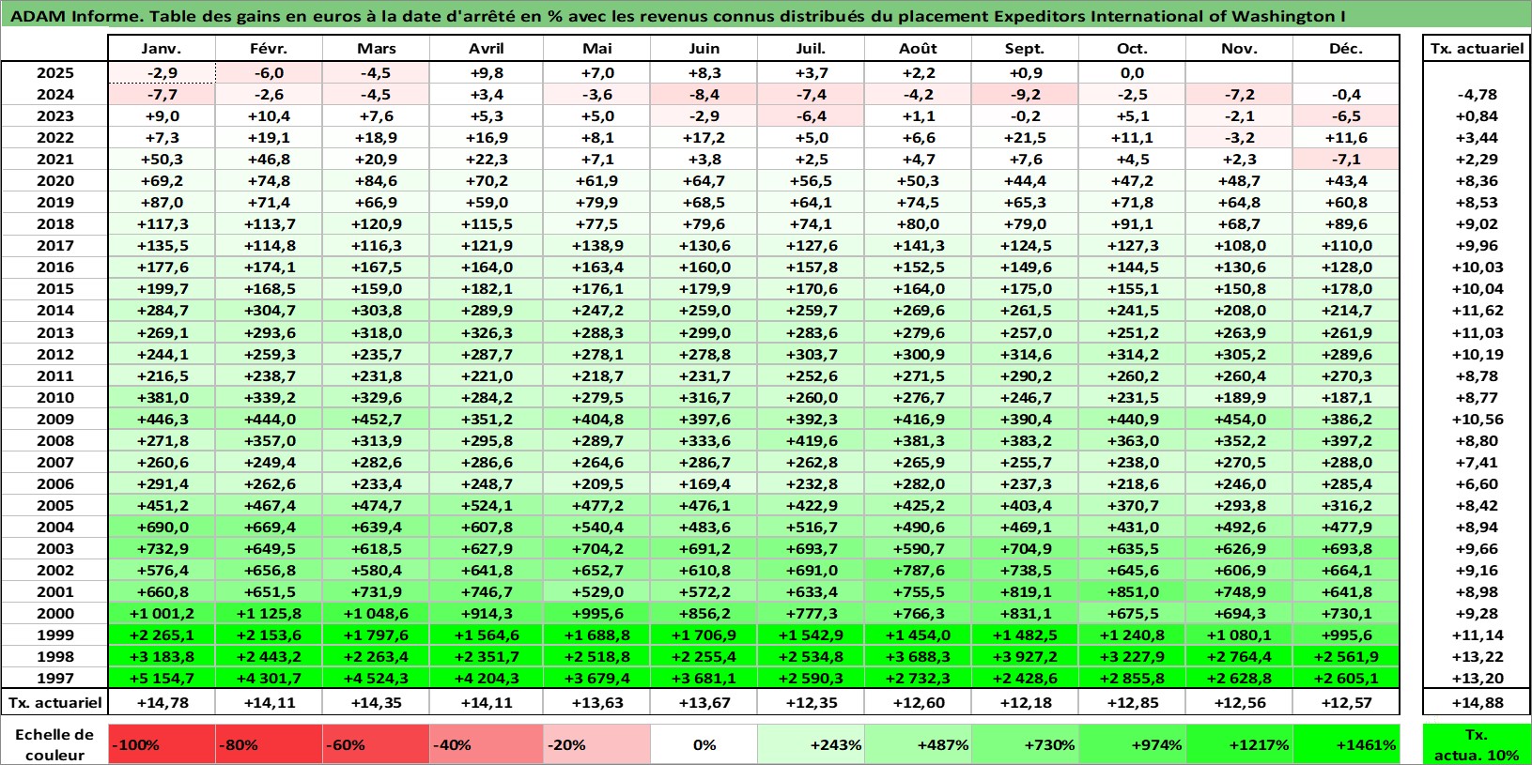Click '+13,63' in the Mai actuarial row
Image resolution: width=1532 pixels, height=765 pixels.
tap(596, 702)
